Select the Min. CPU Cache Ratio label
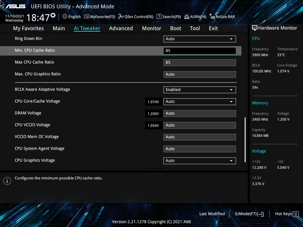 35,50
